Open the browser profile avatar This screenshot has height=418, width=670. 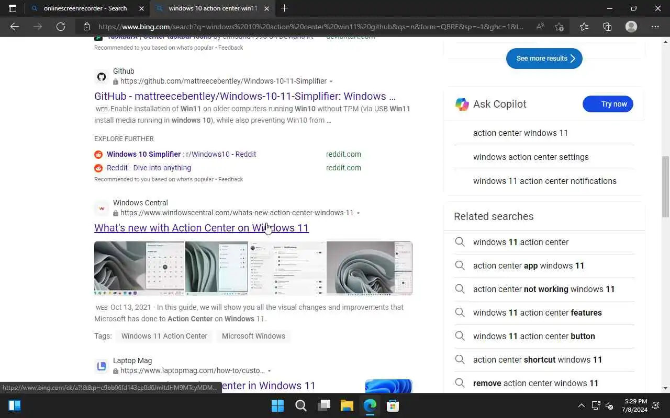click(631, 27)
